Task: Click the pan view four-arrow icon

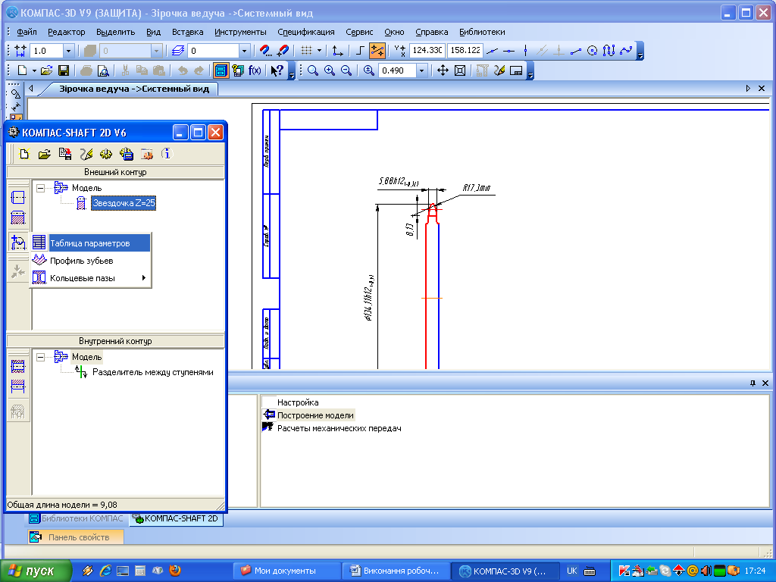Action: (443, 70)
